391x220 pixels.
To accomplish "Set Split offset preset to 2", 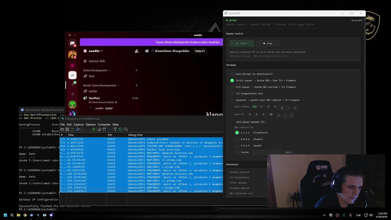I will point(261,107).
